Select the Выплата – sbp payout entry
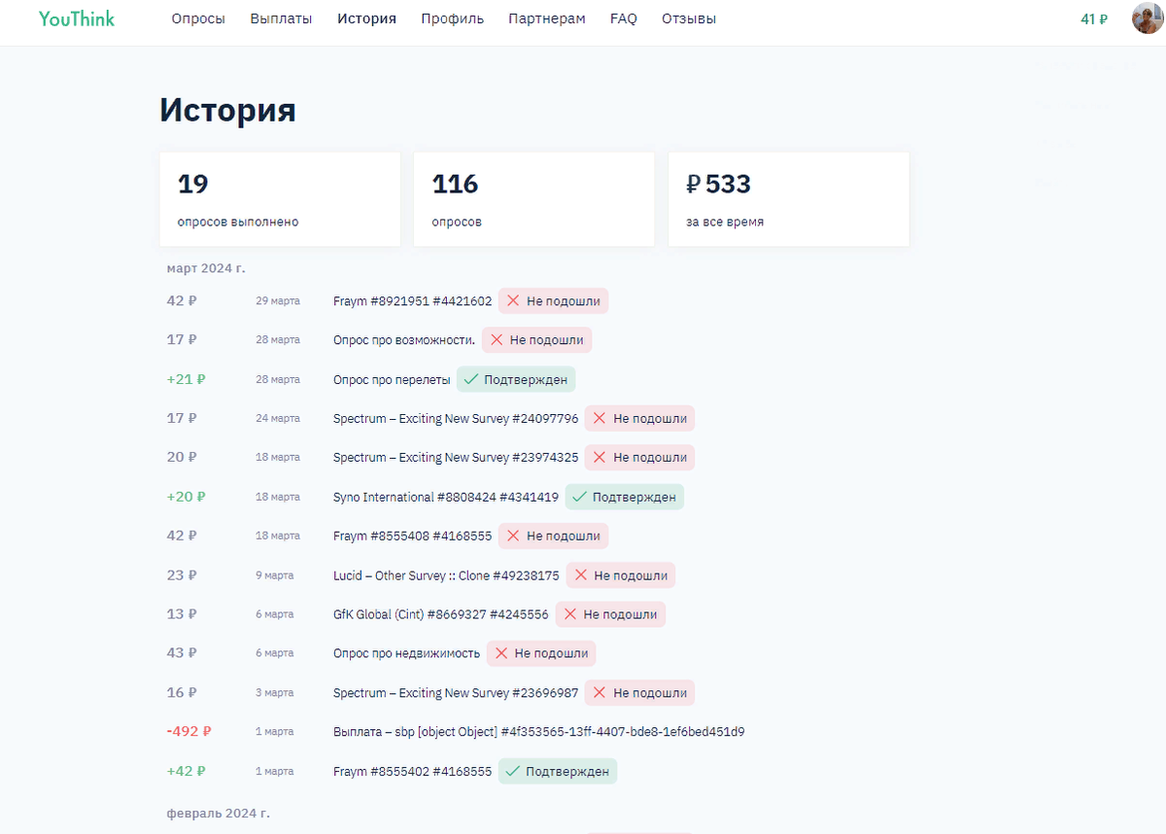This screenshot has height=834, width=1166. (x=539, y=732)
